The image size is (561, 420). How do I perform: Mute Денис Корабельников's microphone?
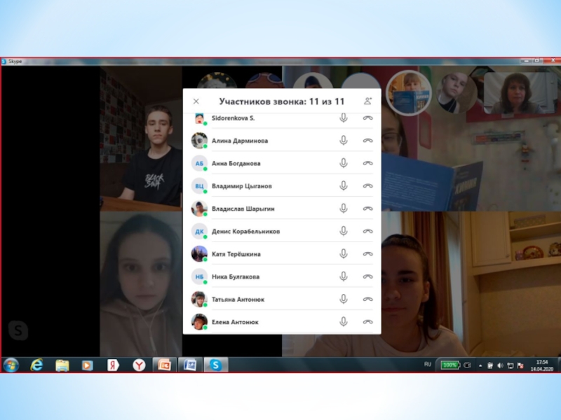click(344, 231)
